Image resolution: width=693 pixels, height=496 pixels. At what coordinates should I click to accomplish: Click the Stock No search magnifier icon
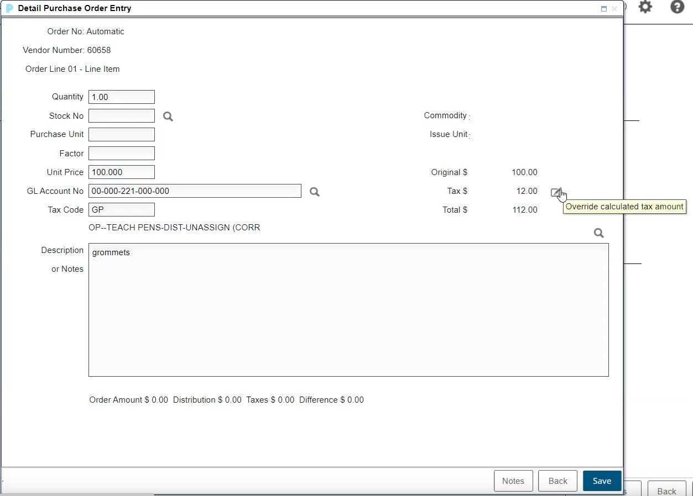tap(168, 117)
